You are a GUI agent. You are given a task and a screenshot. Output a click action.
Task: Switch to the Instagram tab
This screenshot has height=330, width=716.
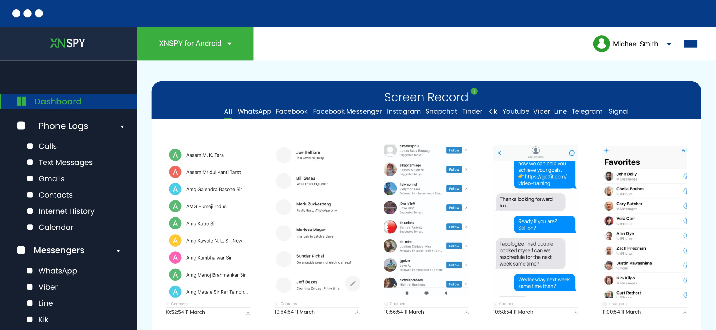pos(404,111)
